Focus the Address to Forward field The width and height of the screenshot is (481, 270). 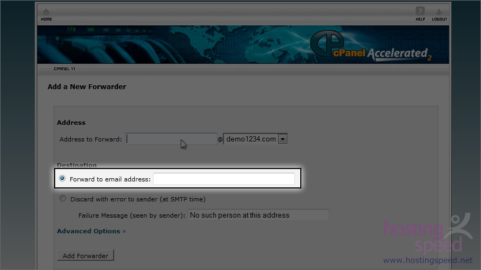[x=171, y=139]
